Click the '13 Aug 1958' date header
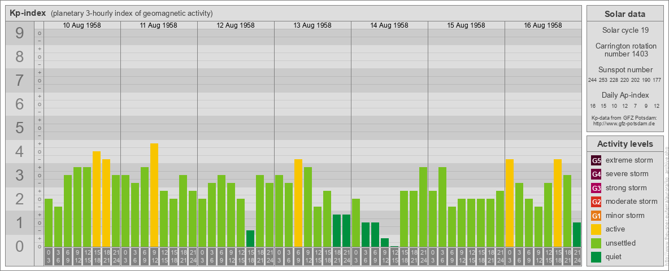The height and width of the screenshot is (271, 669). [x=312, y=25]
